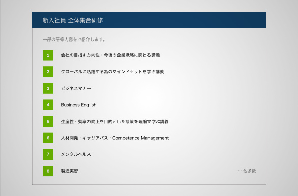Click the 一部の研修内容をご紹介します intro text
This screenshot has height=196, width=298.
tap(74, 40)
